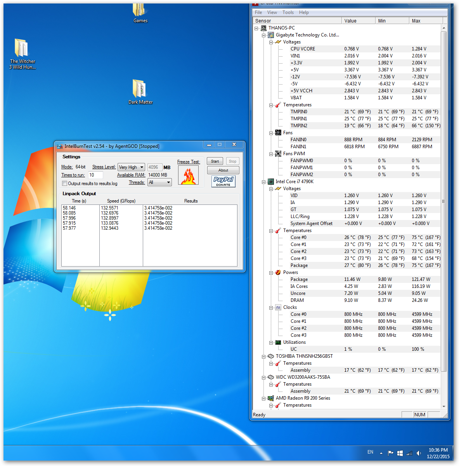The image size is (459, 466).
Task: Click the memory MB input field
Action: click(x=155, y=167)
